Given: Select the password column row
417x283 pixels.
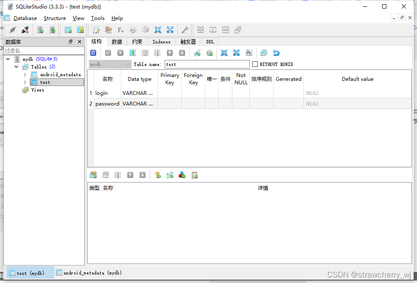Looking at the screenshot, I should click(250, 104).
